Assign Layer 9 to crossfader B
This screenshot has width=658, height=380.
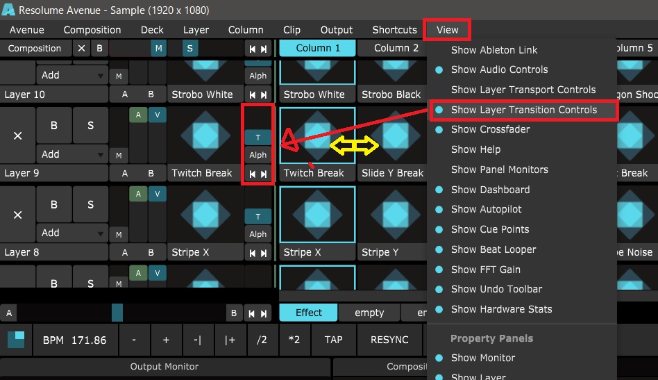[151, 174]
